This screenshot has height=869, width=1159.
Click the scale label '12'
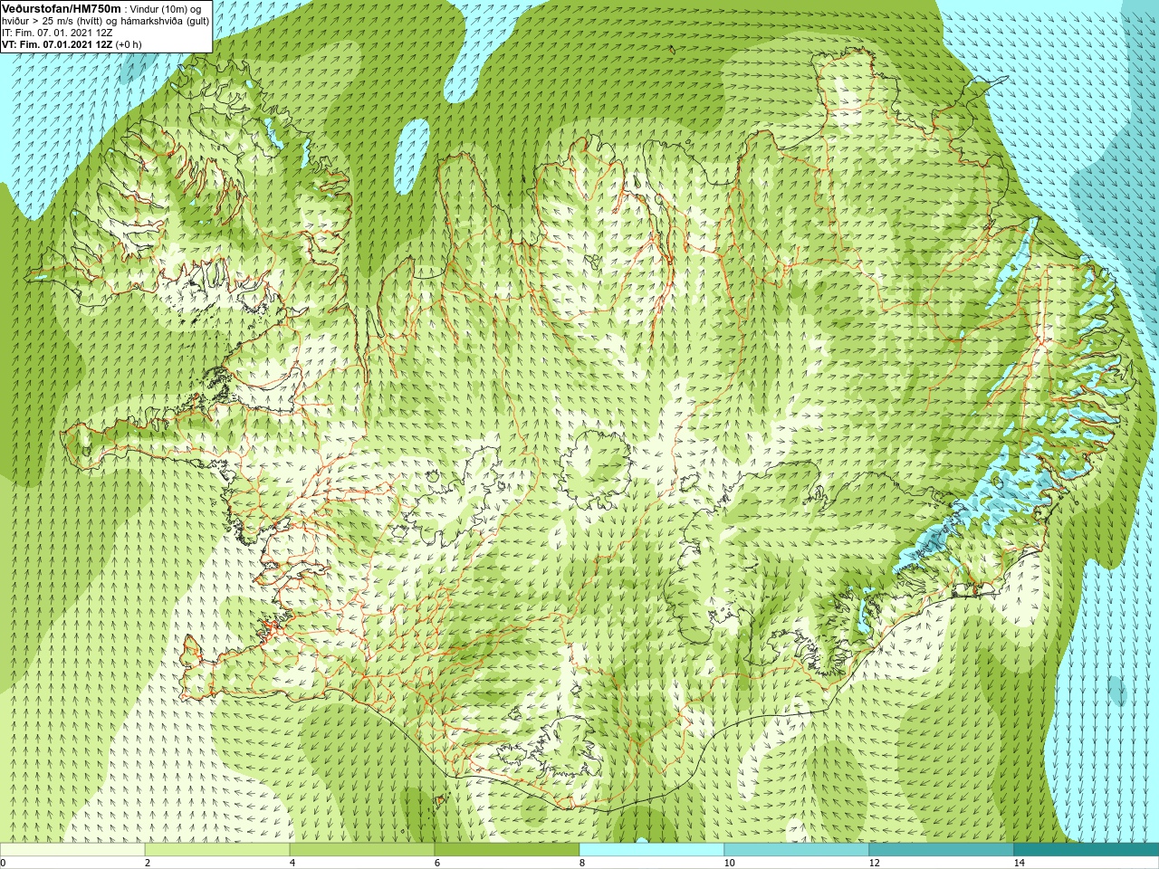click(874, 863)
